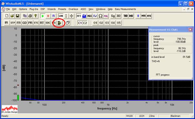Toggle IMD measurement button
Viewport: 195px width, 119px height.
tap(131, 16)
